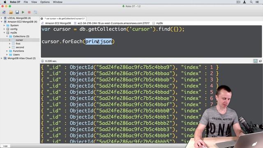Open Spotlight search in menu bar
Screen dimensions: 263x148
point(251,2)
